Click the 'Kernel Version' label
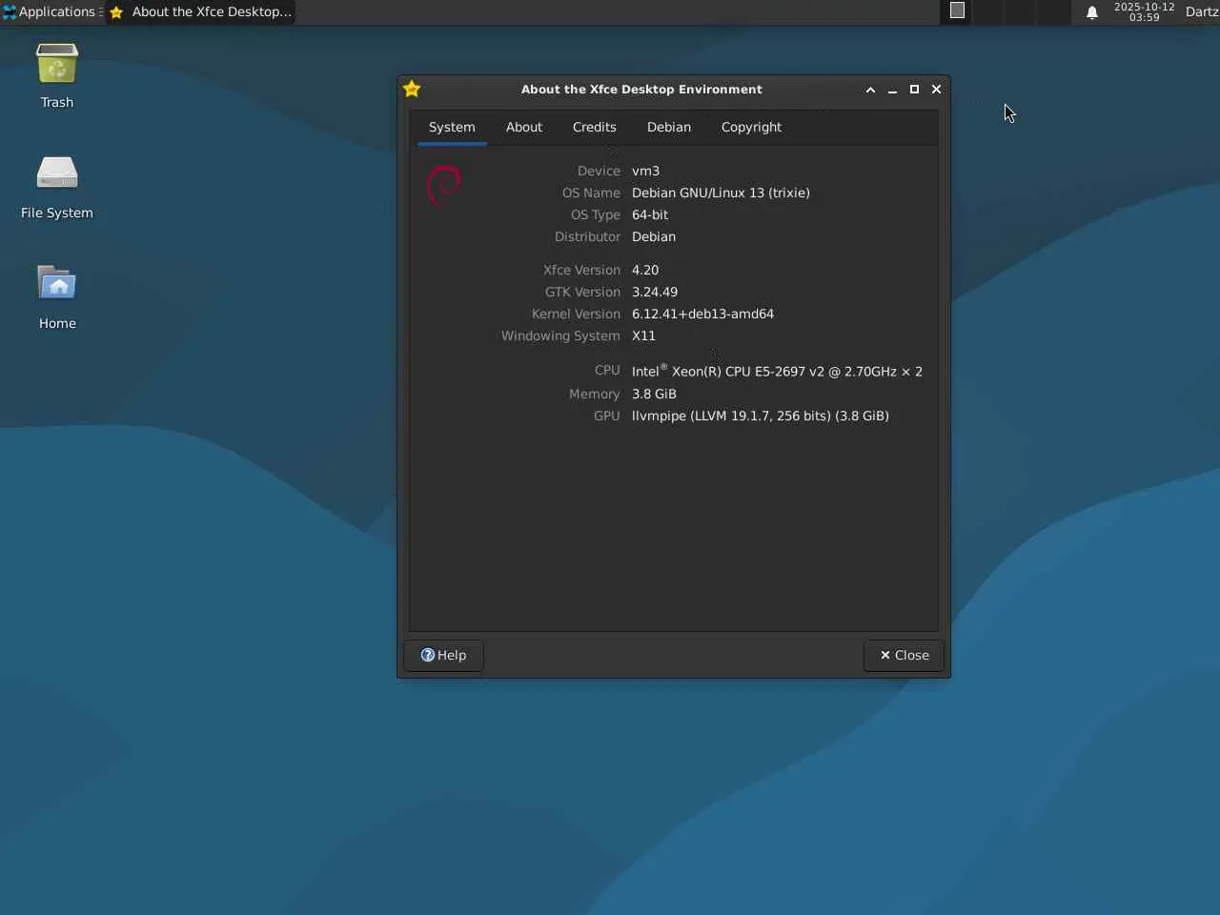 point(576,315)
